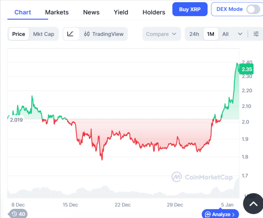Click the Analyze button
This screenshot has height=218, width=263.
pyautogui.click(x=220, y=214)
